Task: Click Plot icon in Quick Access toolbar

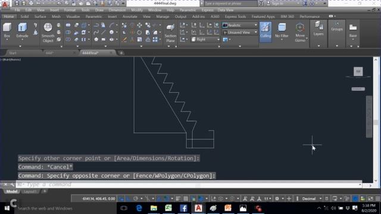Action: [x=31, y=4]
